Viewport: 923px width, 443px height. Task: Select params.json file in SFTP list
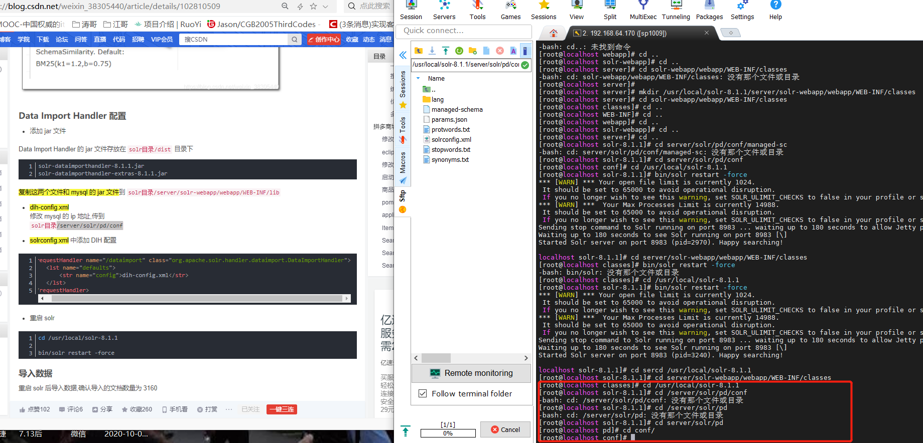point(445,119)
